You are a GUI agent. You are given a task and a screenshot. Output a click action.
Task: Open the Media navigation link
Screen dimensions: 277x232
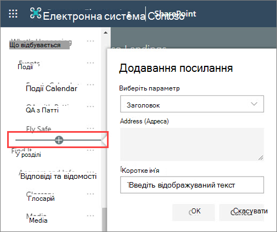click(38, 220)
